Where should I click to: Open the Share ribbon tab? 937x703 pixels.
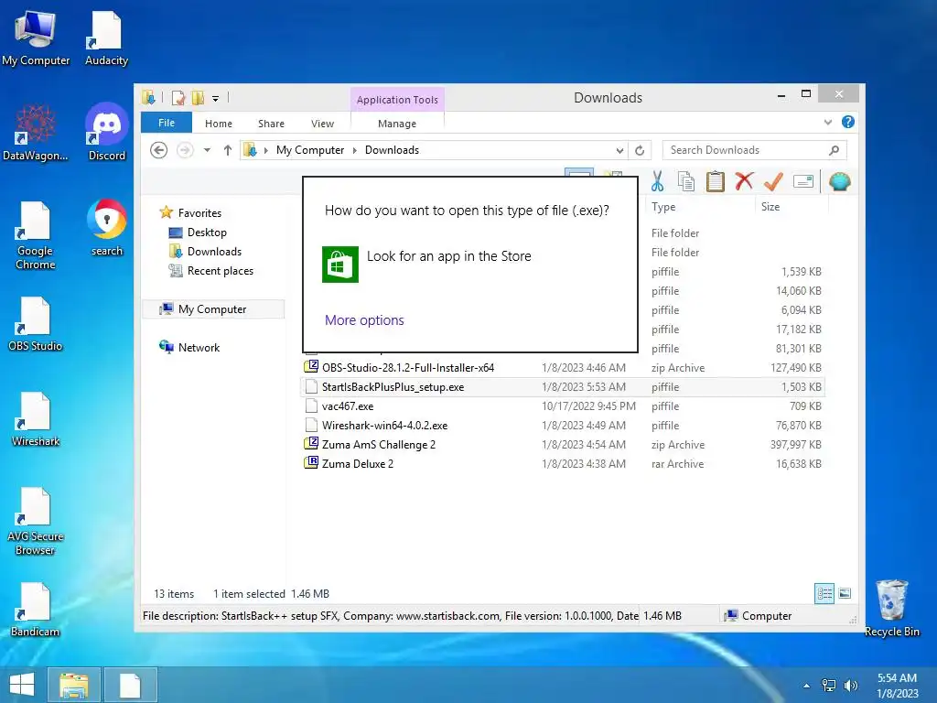click(271, 124)
